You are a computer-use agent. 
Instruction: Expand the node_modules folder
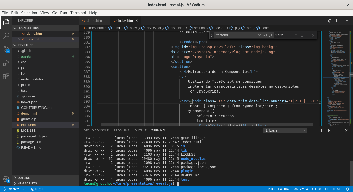pos(32,79)
